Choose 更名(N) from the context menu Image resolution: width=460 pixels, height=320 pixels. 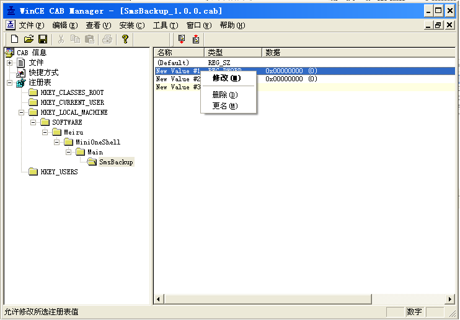[229, 105]
